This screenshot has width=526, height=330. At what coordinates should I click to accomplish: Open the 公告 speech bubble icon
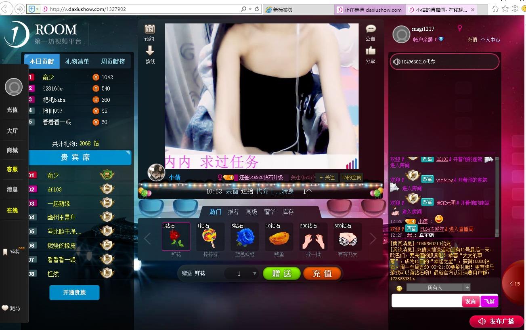coord(371,29)
